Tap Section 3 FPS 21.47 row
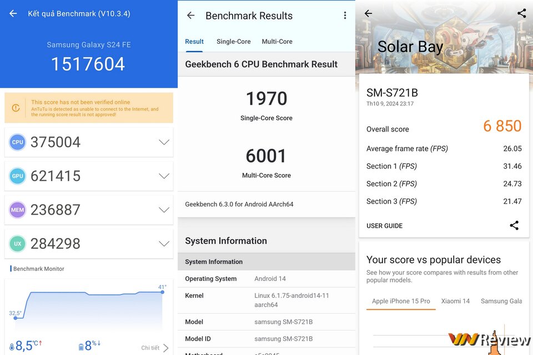The image size is (533, 355). click(x=444, y=201)
